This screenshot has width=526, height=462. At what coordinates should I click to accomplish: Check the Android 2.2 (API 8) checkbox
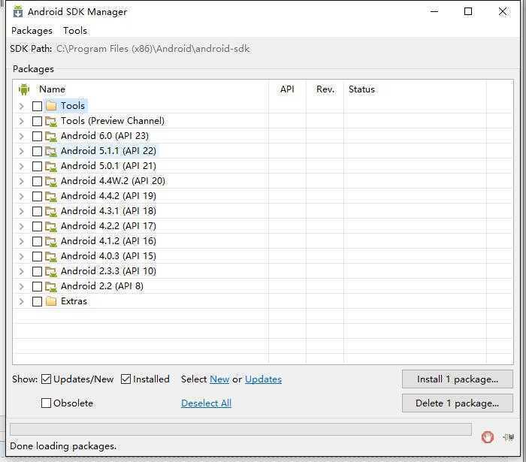point(37,287)
